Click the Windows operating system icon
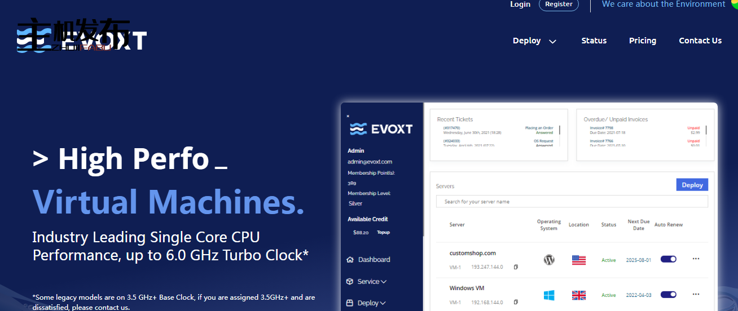 [x=549, y=295]
